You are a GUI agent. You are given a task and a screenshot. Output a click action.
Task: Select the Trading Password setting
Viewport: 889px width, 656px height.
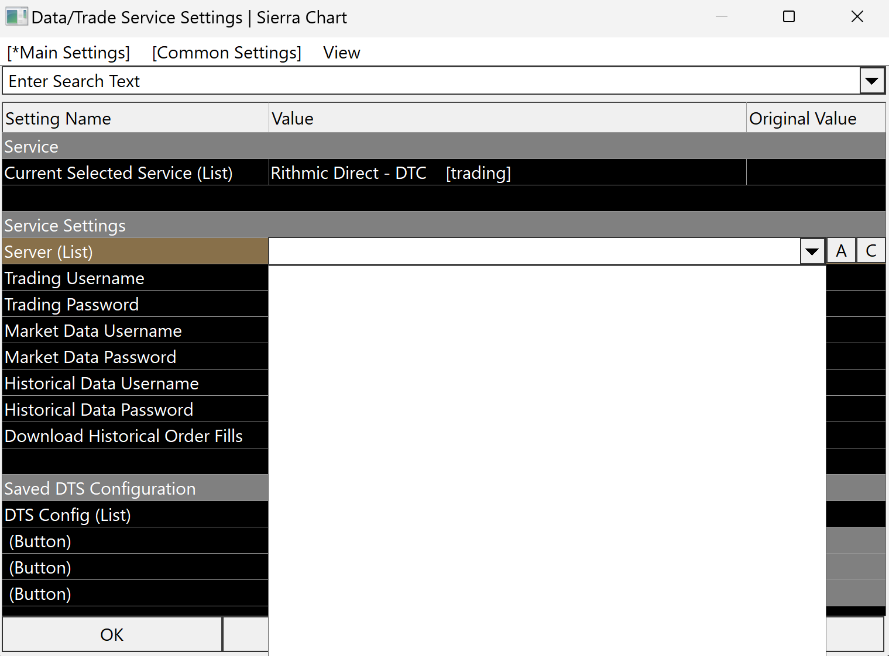[x=135, y=304]
